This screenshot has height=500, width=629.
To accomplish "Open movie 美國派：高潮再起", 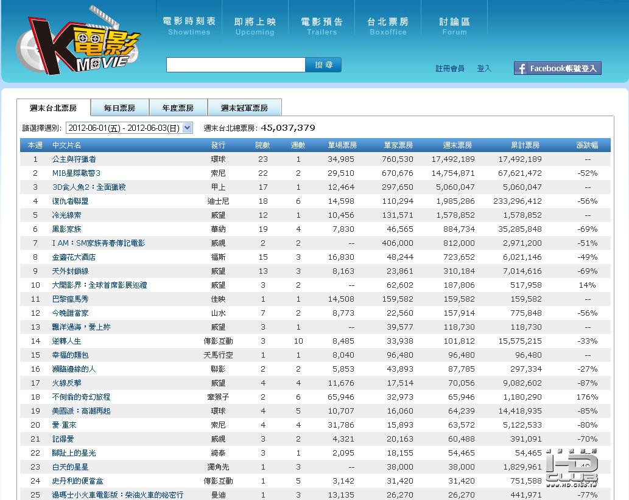I will (x=82, y=411).
